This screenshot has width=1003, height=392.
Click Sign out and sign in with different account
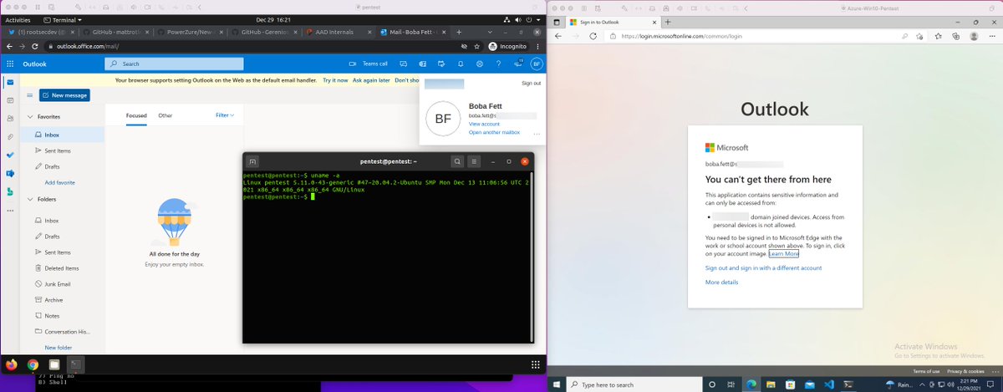pyautogui.click(x=763, y=268)
